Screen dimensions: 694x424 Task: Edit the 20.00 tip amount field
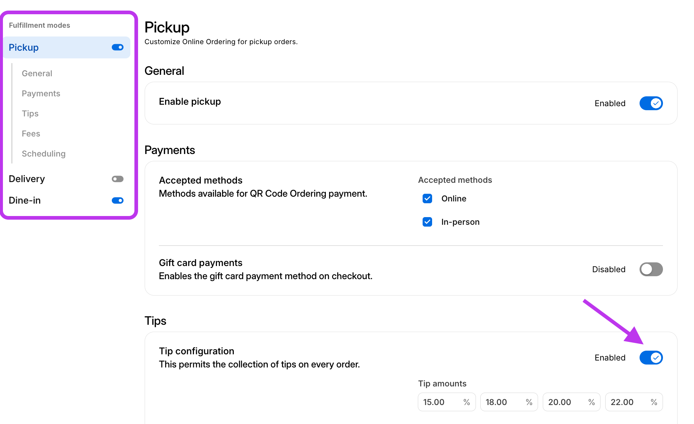(565, 402)
